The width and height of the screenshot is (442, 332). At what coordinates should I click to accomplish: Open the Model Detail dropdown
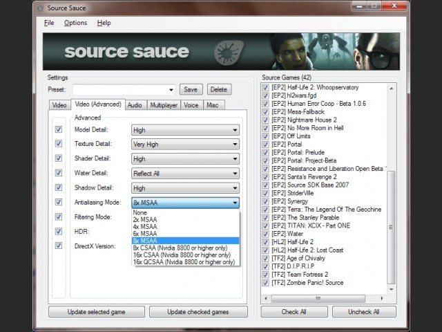185,130
